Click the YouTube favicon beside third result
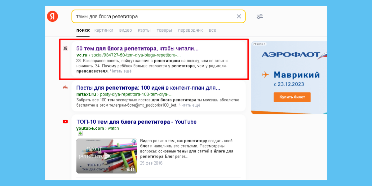This screenshot has height=186, width=372. [65, 122]
